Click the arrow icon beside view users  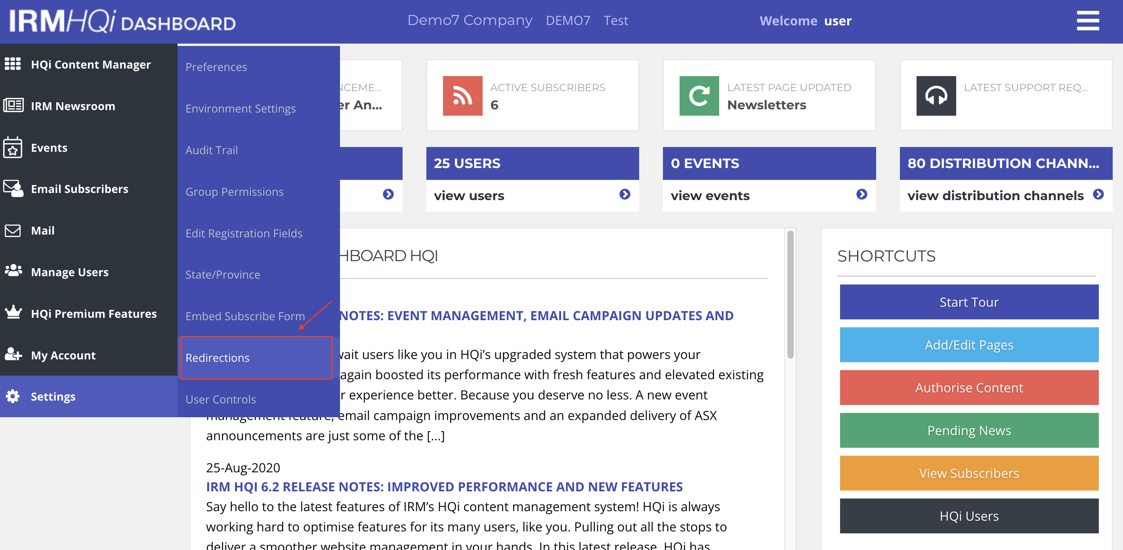click(625, 195)
